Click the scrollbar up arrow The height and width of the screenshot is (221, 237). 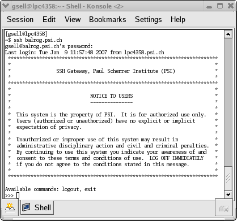tap(228, 34)
